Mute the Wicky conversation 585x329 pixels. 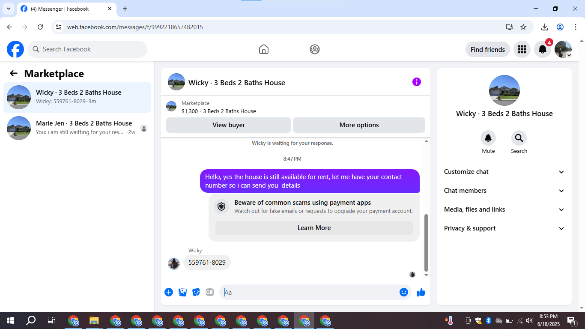pyautogui.click(x=488, y=138)
